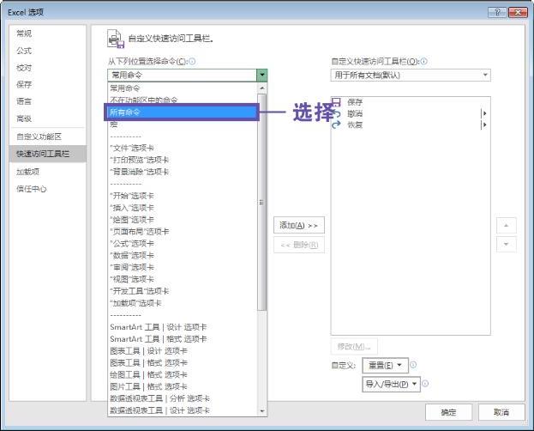The image size is (534, 431).
Task: Open the 导入/导出(P) dropdown button
Action: click(391, 385)
